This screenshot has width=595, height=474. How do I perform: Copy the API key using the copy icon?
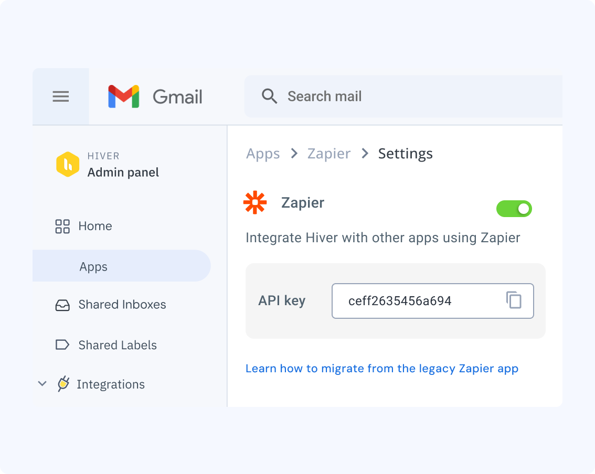(515, 300)
